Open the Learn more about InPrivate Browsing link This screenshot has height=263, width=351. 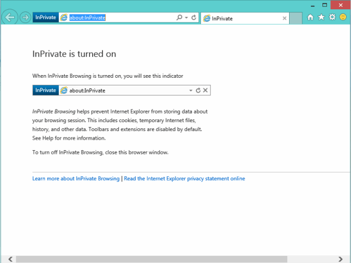76,179
